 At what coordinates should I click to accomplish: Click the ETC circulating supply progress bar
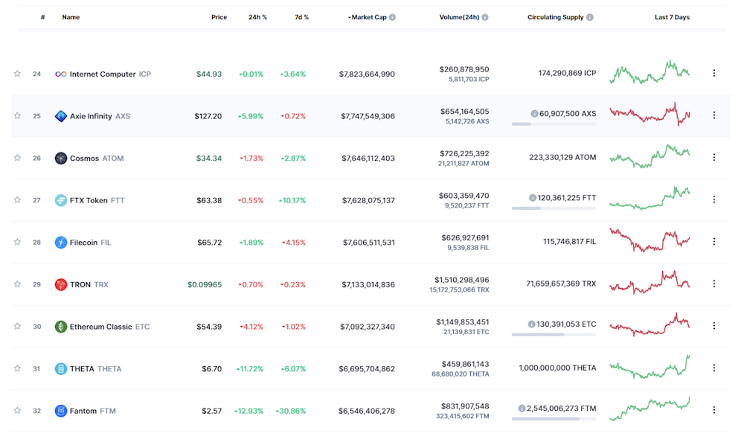click(554, 335)
